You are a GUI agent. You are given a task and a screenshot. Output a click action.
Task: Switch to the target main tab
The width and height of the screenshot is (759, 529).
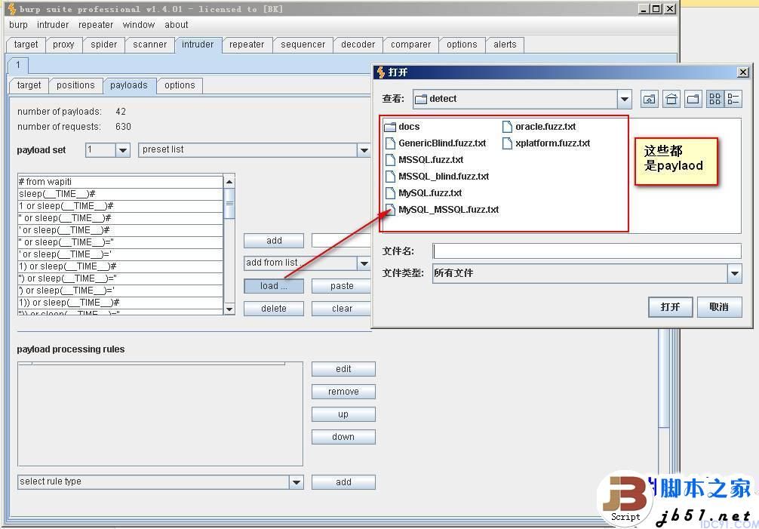click(x=26, y=45)
